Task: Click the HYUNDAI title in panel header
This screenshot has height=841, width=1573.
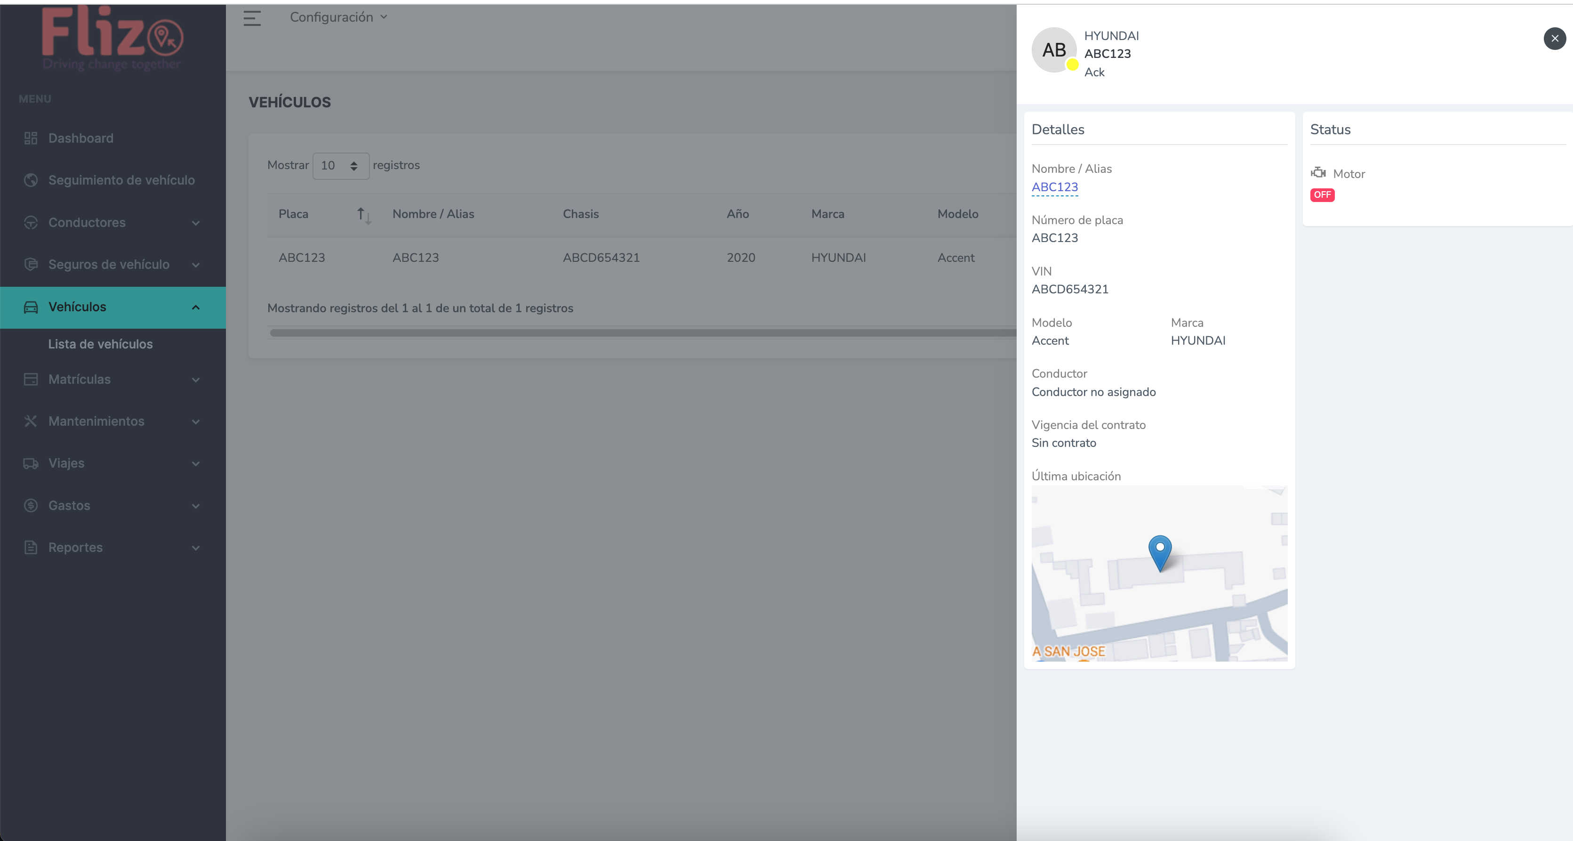Action: [x=1111, y=35]
